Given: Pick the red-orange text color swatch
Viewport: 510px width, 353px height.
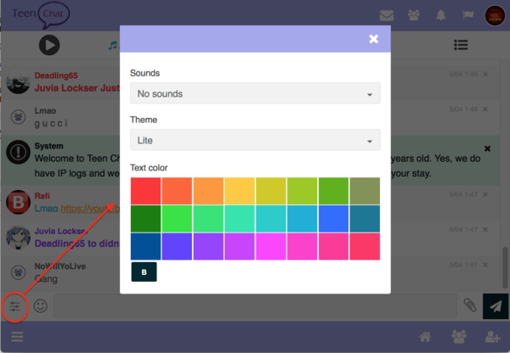Looking at the screenshot, I should click(x=177, y=191).
